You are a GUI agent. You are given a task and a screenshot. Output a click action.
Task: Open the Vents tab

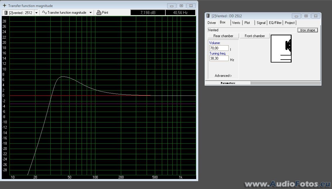click(236, 23)
